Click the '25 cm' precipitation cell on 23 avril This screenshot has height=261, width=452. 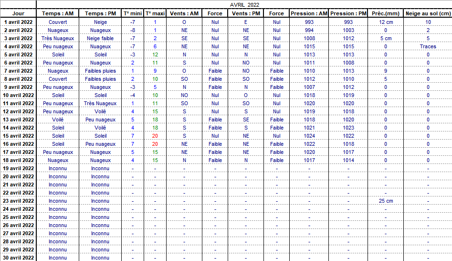[x=386, y=201]
